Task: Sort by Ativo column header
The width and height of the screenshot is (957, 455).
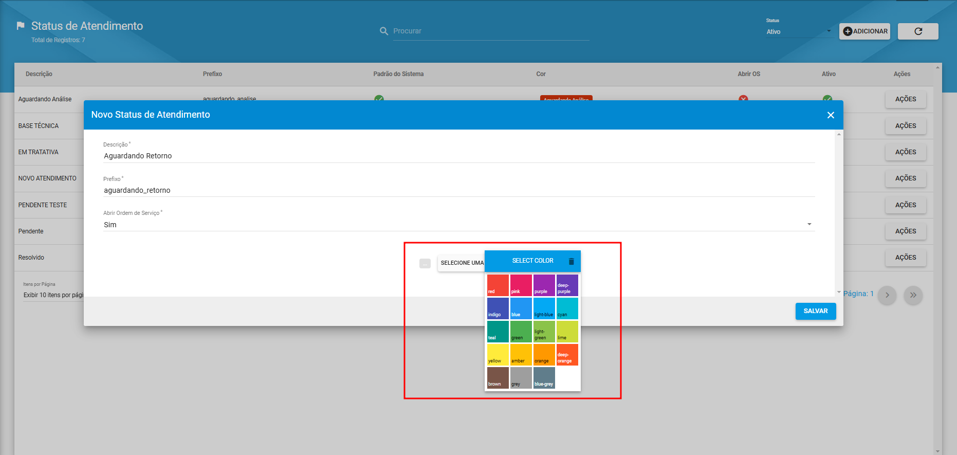Action: coord(829,74)
